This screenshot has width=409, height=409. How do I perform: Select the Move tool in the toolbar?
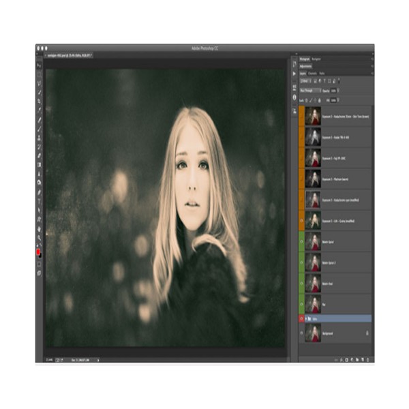click(39, 65)
